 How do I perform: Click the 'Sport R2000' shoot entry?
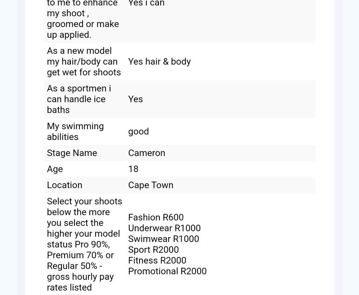(153, 250)
